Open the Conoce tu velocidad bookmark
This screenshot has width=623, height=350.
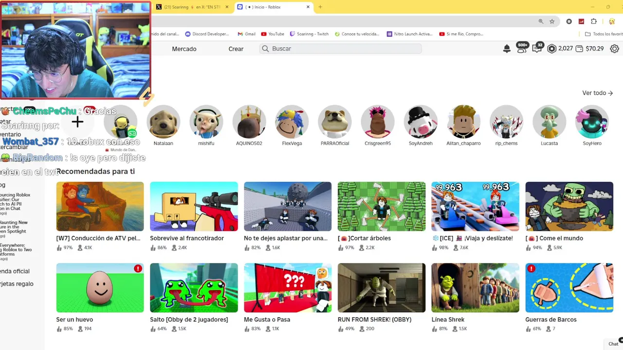point(357,34)
